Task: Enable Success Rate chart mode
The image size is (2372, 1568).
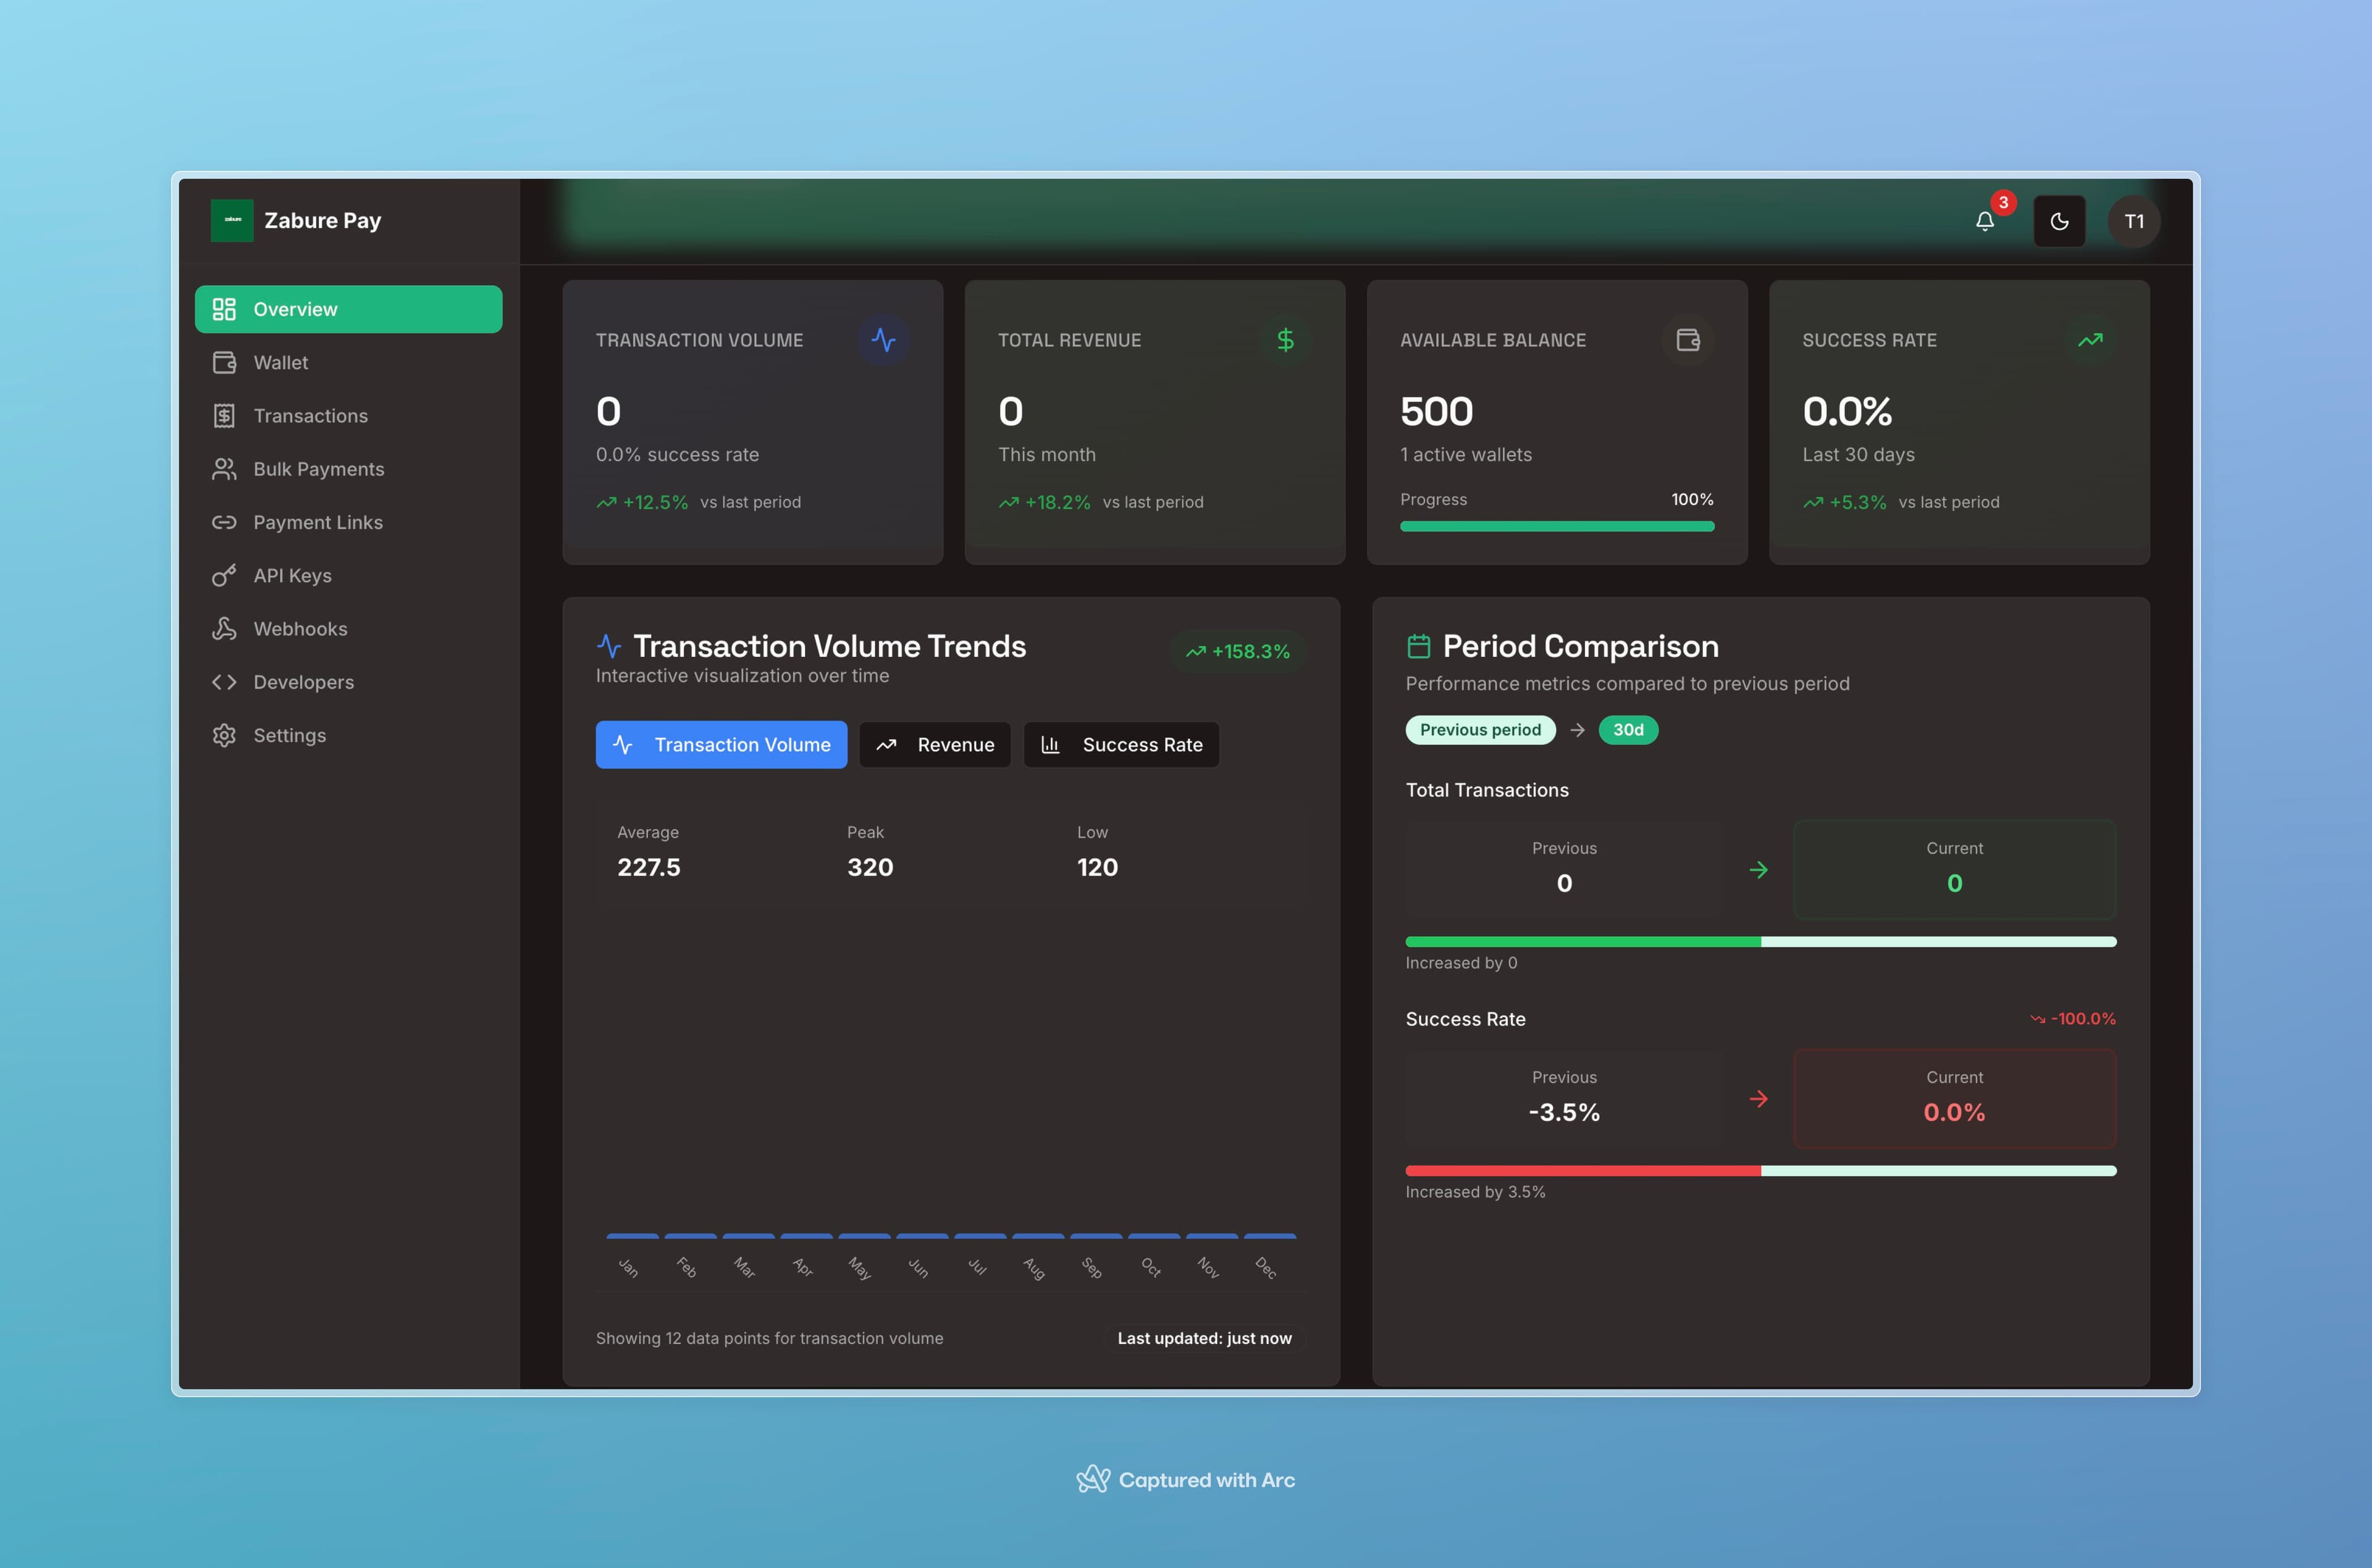Action: click(1121, 744)
